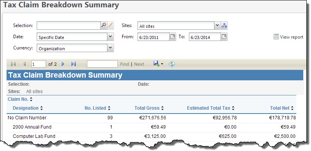Go to the previous report page
Image resolution: width=311 pixels, height=151 pixels.
click(24, 64)
